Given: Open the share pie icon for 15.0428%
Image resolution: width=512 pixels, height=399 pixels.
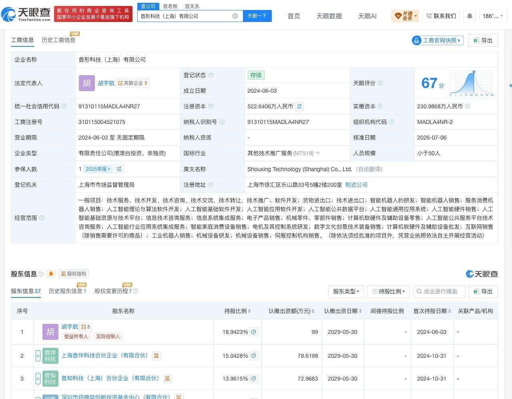Looking at the screenshot, I should 253,356.
